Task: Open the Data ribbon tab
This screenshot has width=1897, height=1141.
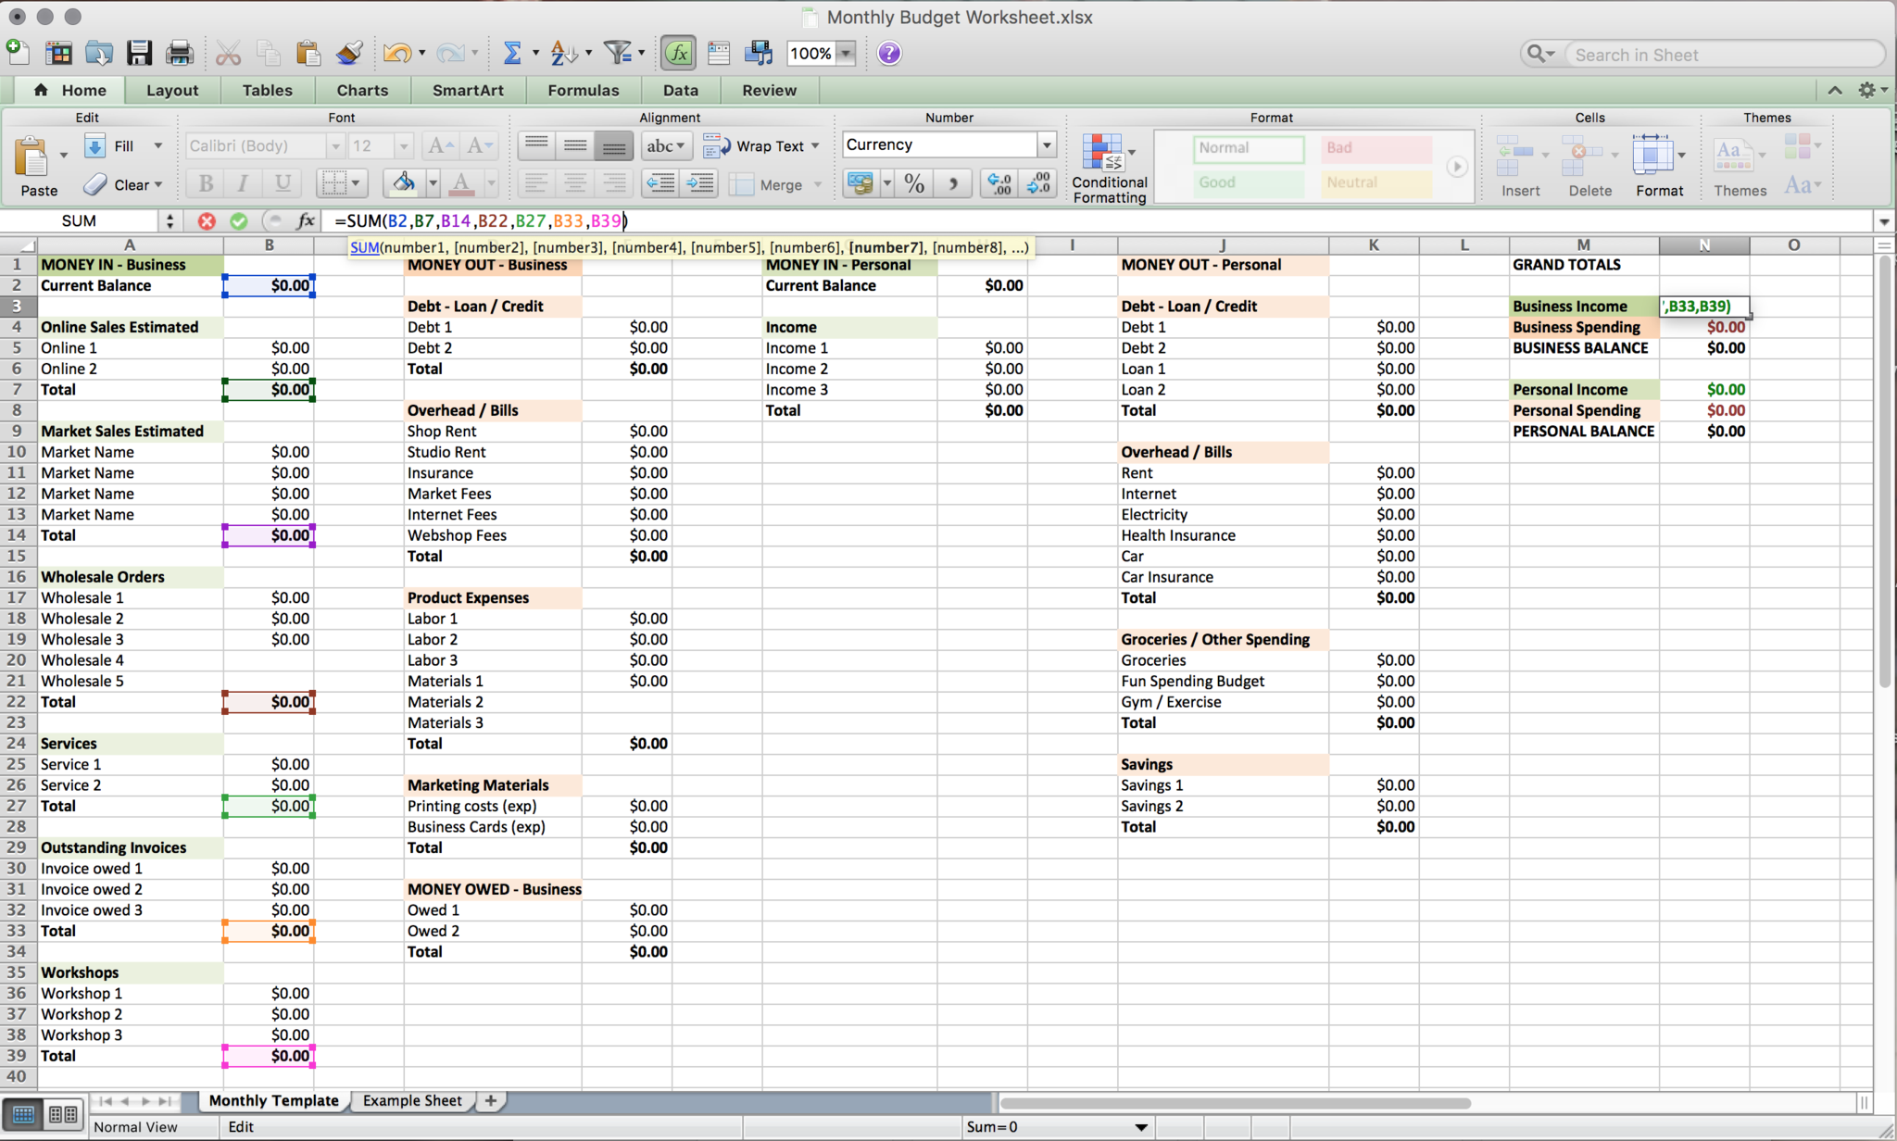Action: click(x=680, y=90)
